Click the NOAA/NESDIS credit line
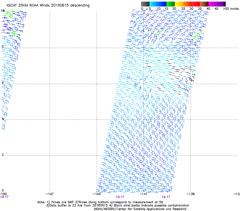The width and height of the screenshot is (240, 211). click(x=140, y=209)
